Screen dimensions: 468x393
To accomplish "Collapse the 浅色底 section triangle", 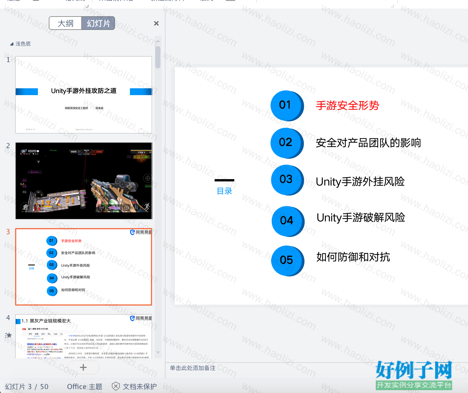I will pos(12,44).
